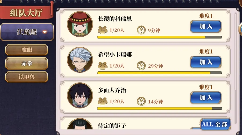Tap clock icon next to 29分钟
Screen dimensions: 242x135
point(141,66)
